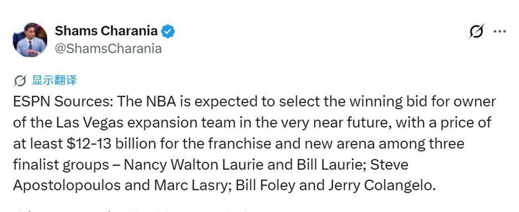Click the word Apostolopoulos in the tweet
Image resolution: width=519 pixels, height=212 pixels.
[x=61, y=186]
